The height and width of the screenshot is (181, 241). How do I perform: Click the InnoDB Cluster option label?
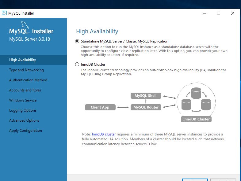point(93,65)
